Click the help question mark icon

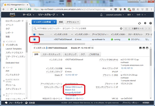(x=151, y=23)
